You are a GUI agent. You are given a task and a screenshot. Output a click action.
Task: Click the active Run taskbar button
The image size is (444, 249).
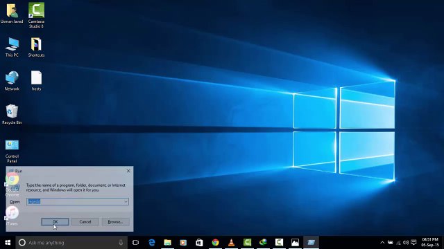tap(311, 243)
